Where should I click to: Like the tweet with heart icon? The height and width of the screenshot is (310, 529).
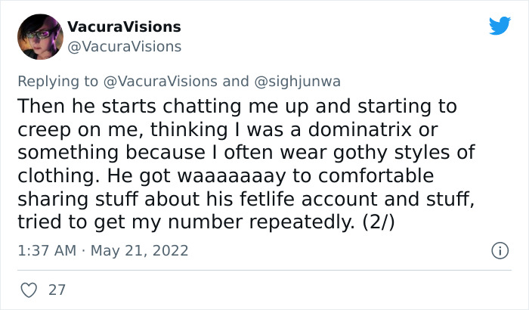pyautogui.click(x=30, y=290)
